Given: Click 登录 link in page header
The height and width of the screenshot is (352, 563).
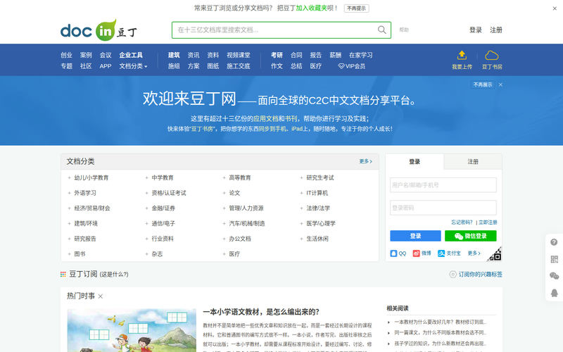Looking at the screenshot, I should [x=476, y=30].
